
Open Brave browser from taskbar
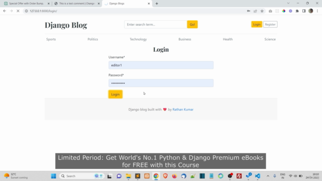tap(166, 176)
